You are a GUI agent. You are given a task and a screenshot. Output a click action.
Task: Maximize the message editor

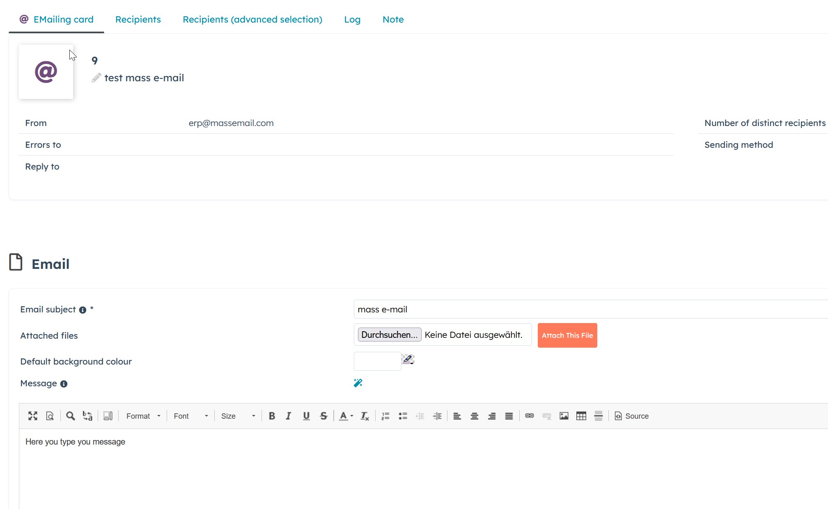[x=33, y=416]
